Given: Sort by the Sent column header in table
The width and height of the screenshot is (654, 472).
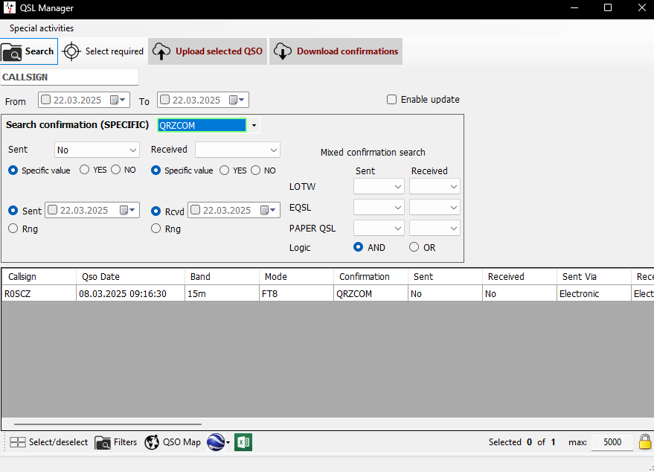Looking at the screenshot, I should pyautogui.click(x=445, y=277).
